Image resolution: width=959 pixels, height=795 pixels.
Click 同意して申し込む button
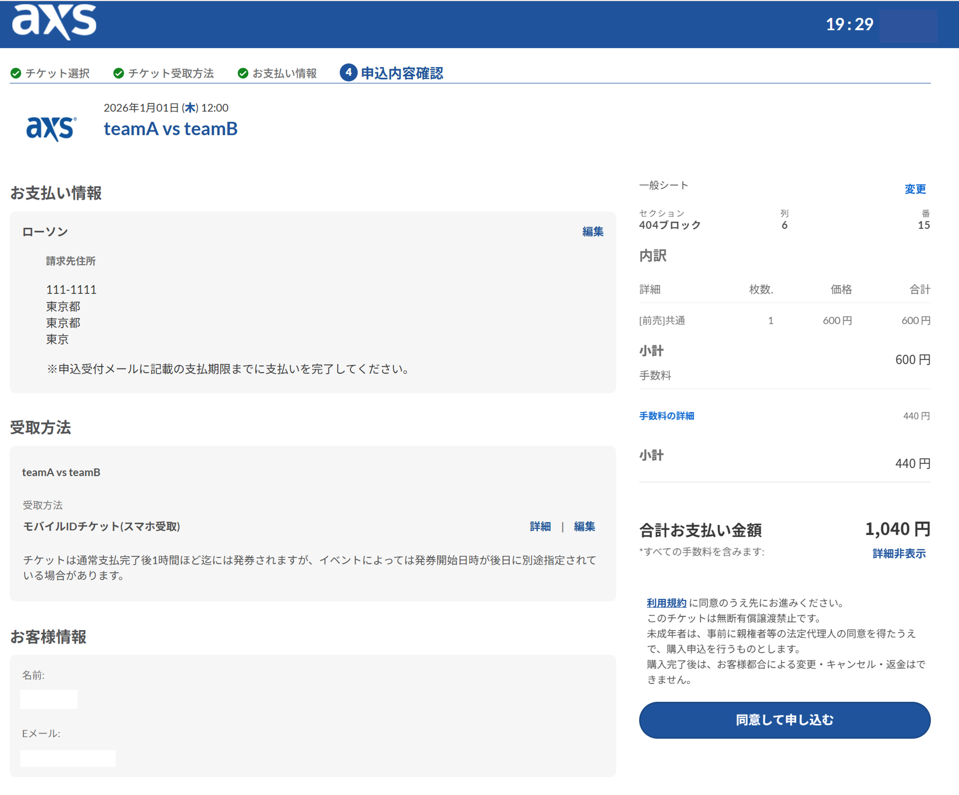(x=785, y=720)
